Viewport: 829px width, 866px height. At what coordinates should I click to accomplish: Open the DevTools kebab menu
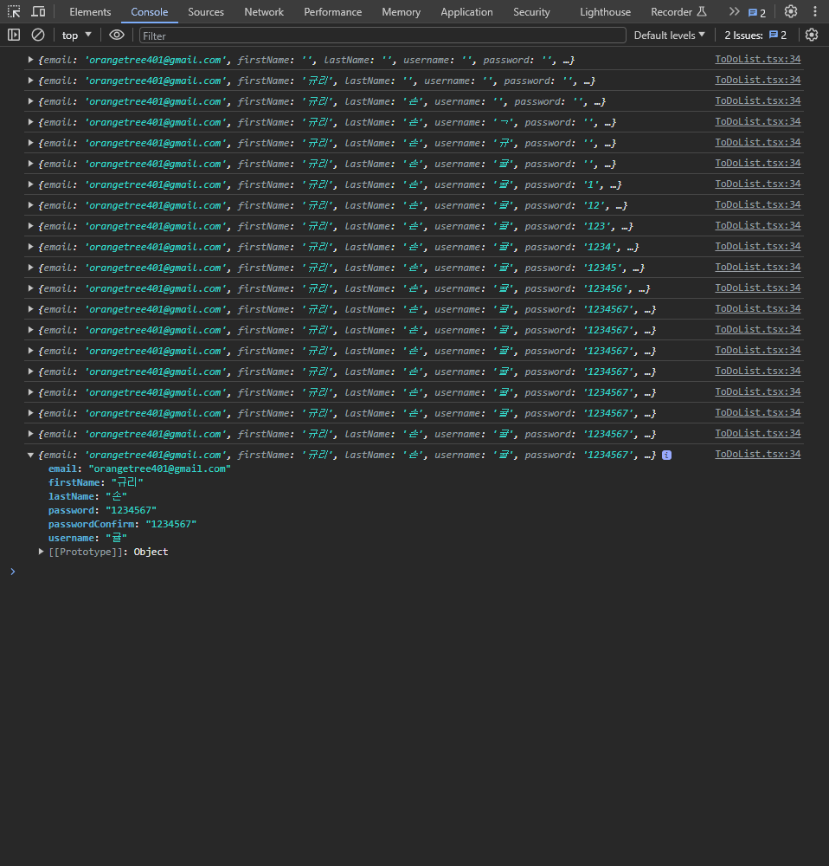tap(815, 11)
